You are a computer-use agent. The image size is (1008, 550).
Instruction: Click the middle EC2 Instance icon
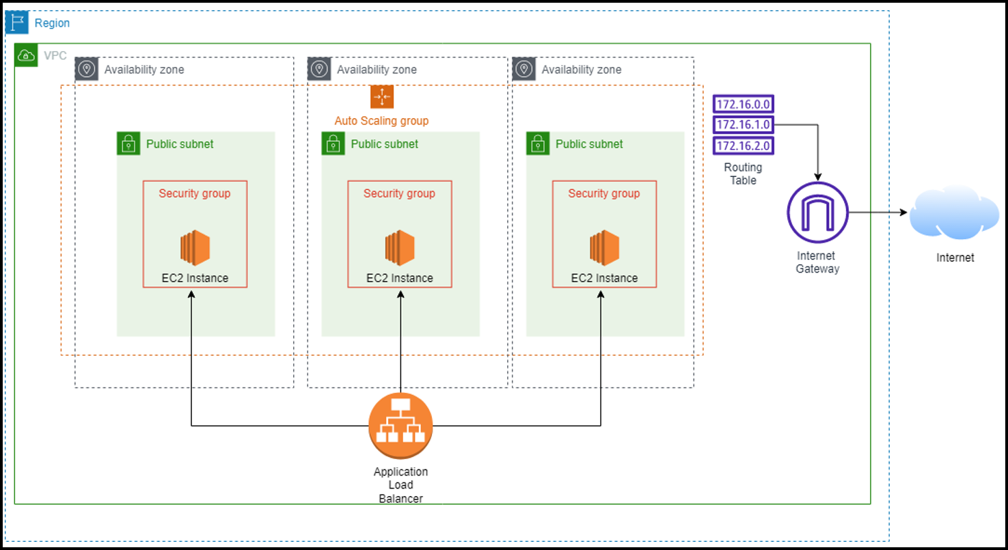[399, 247]
